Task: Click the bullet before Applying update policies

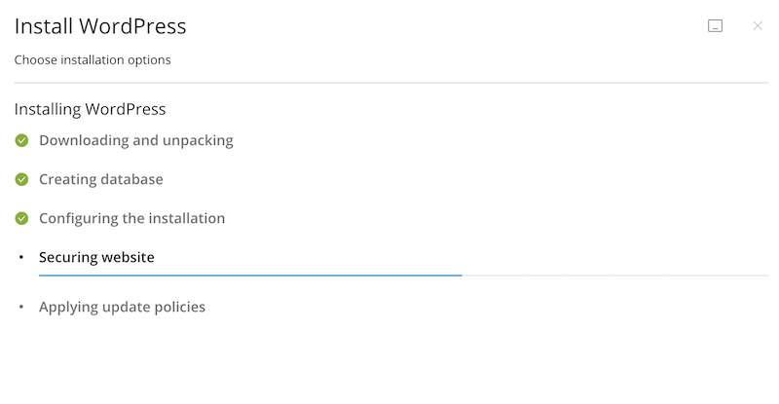Action: [x=21, y=308]
